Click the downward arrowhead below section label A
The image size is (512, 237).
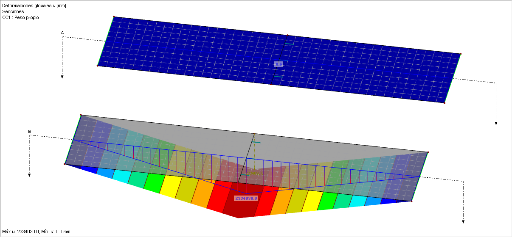62,77
